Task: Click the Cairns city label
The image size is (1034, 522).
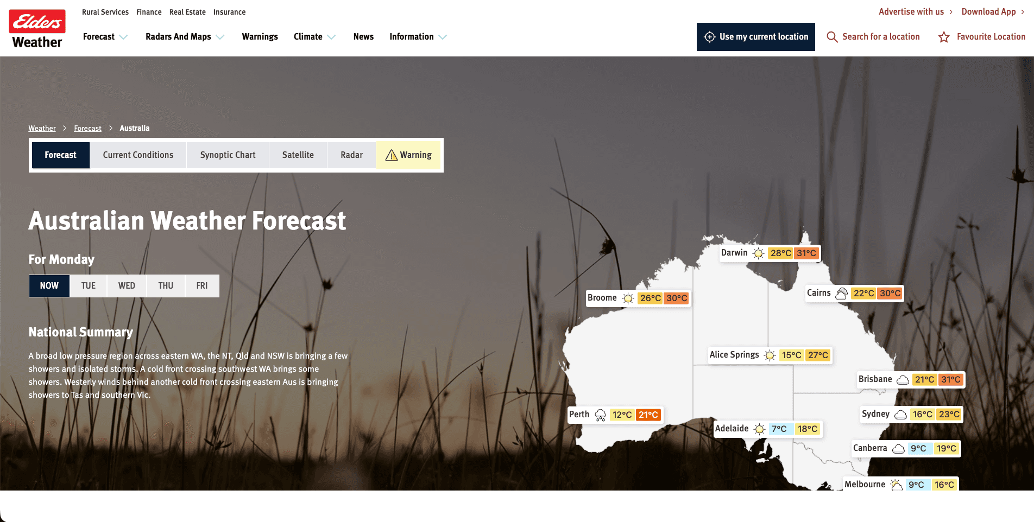Action: pos(819,293)
